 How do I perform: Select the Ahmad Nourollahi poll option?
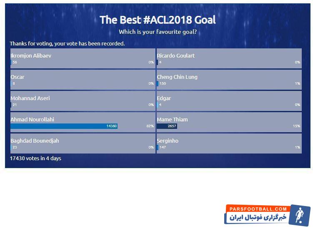pos(83,122)
